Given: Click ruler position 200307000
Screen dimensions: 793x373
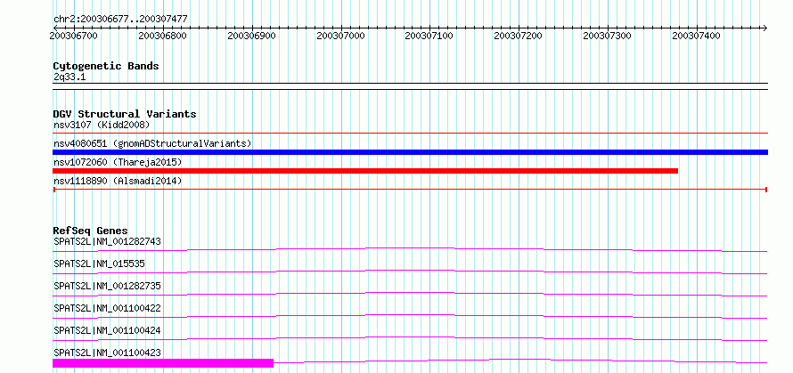Looking at the screenshot, I should (x=341, y=36).
